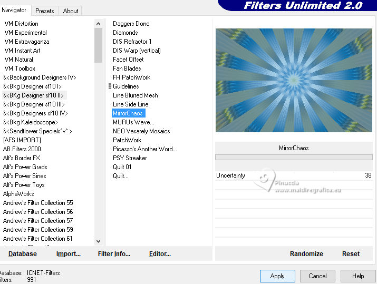Screen dimensions: 377x284
Task: Choose the NEO Vasarely Mosaics filter
Action: [141, 131]
